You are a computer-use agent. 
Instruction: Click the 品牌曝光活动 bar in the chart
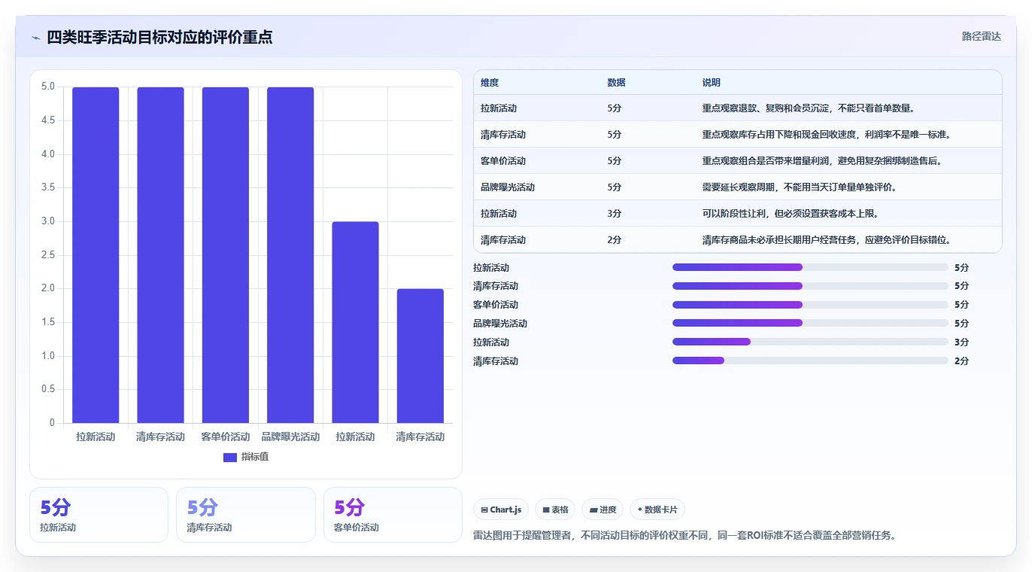pyautogui.click(x=290, y=255)
